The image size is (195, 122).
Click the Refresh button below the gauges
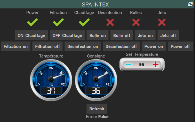97,109
